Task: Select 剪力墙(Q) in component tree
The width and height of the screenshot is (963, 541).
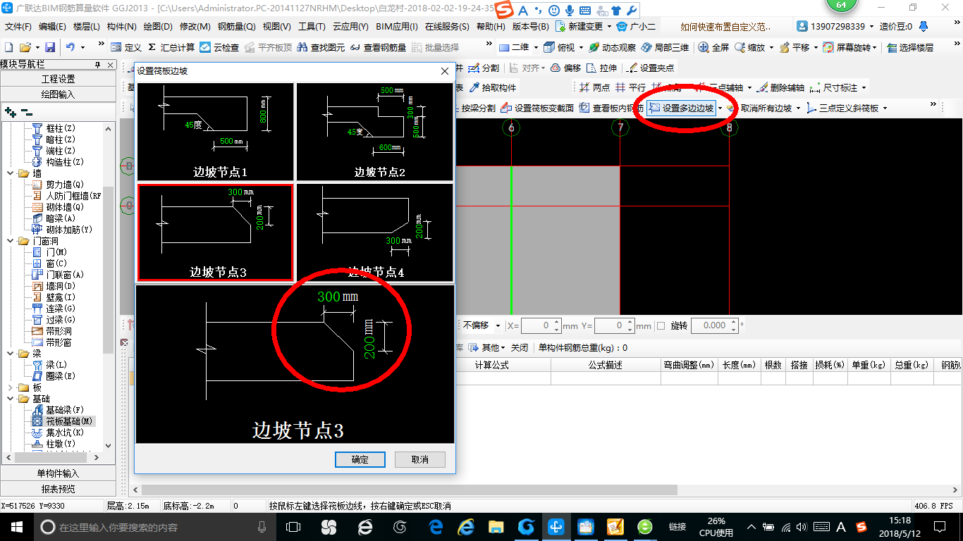Action: (58, 185)
